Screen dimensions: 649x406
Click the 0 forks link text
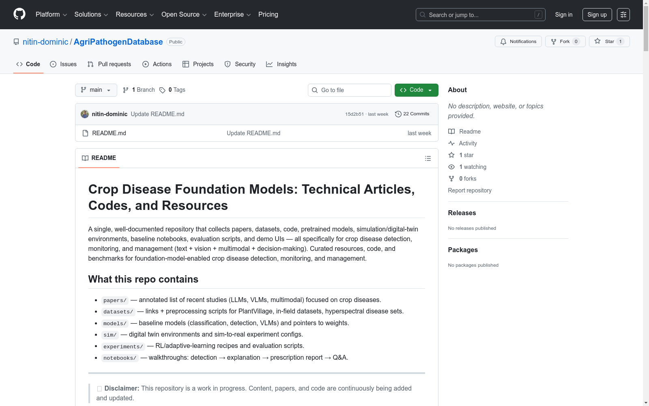[x=468, y=179]
